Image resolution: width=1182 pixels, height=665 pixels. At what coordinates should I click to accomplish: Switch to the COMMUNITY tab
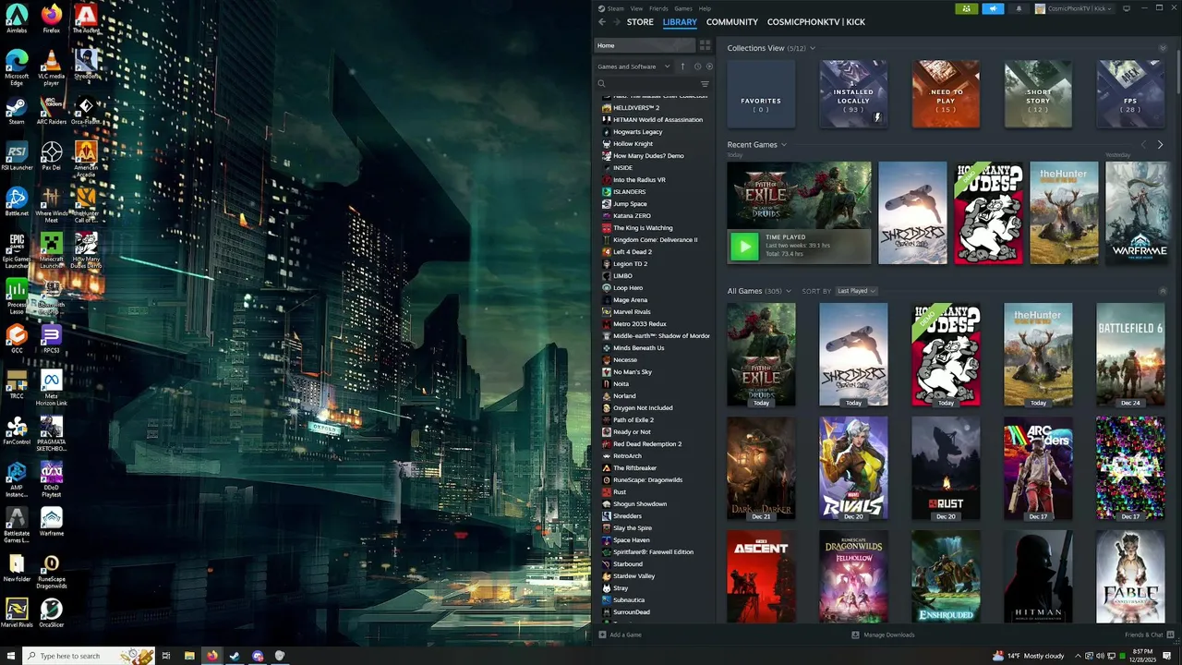(x=732, y=22)
